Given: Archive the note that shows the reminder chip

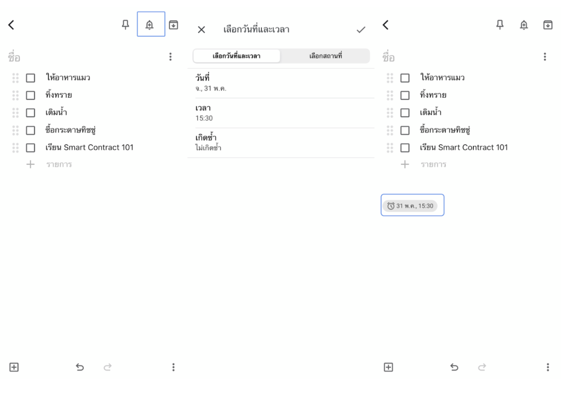Looking at the screenshot, I should click(x=548, y=25).
